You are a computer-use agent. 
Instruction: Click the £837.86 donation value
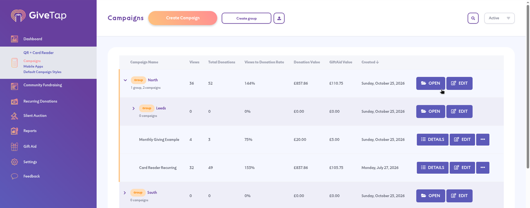point(301,168)
